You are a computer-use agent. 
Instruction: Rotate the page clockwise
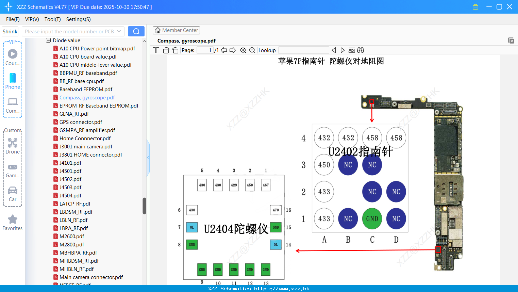(175, 50)
